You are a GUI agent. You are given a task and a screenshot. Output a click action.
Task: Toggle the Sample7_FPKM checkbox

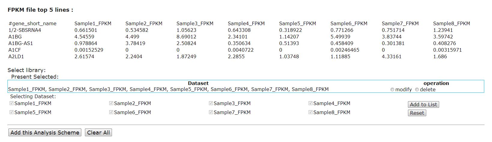[x=211, y=112]
